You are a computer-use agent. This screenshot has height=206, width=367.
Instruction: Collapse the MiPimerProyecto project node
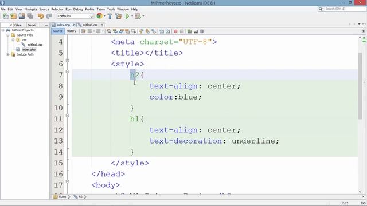click(x=3, y=30)
